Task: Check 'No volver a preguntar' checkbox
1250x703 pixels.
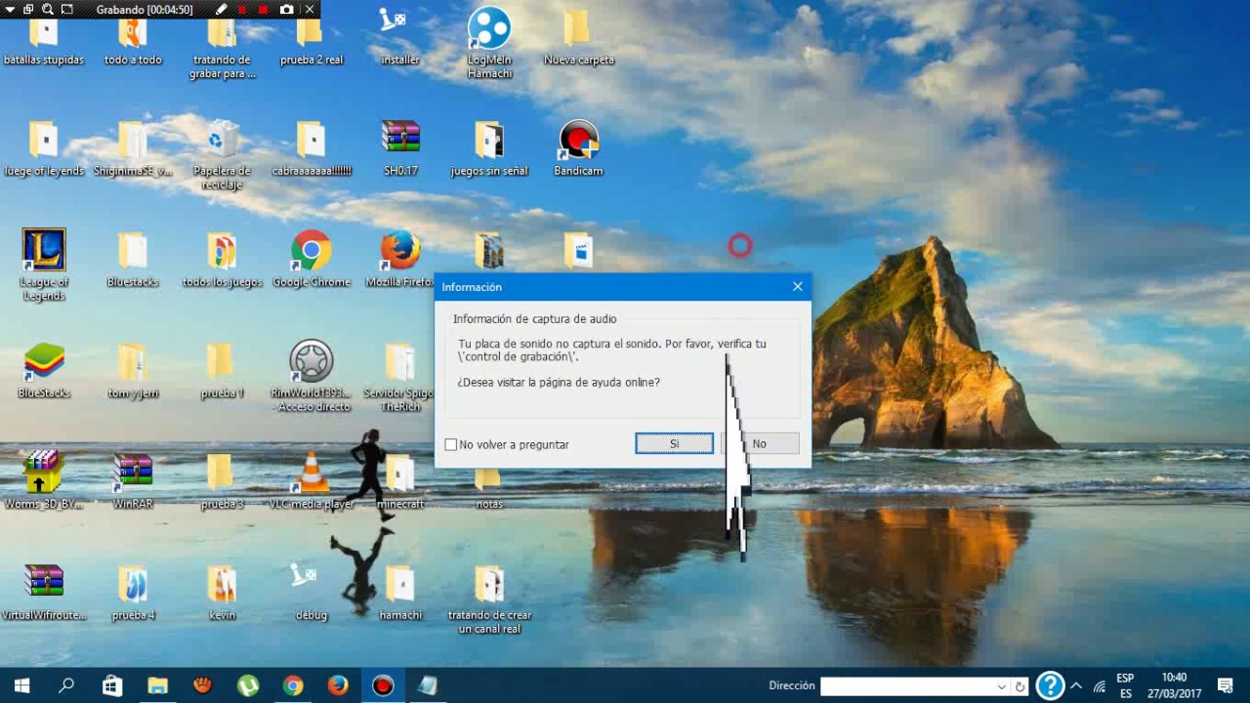Action: coord(450,444)
